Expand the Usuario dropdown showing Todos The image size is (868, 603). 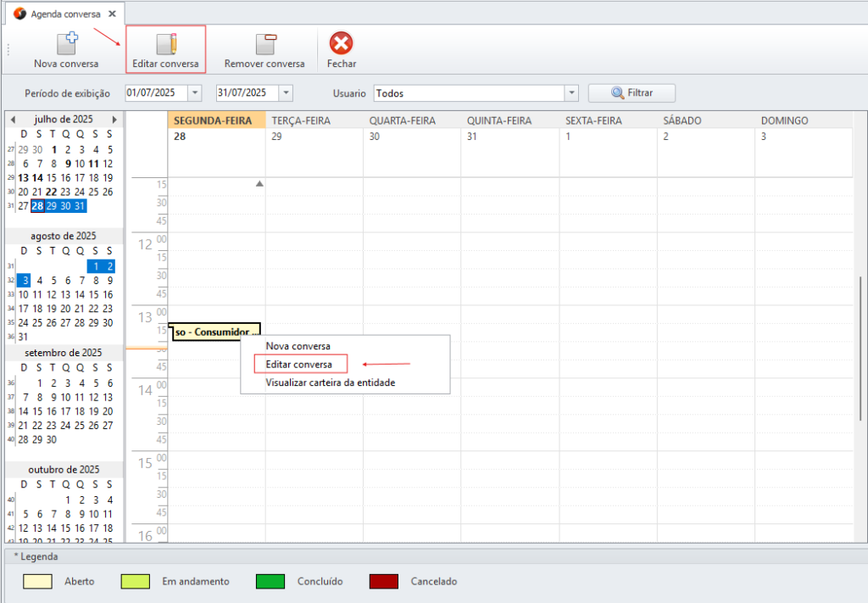(571, 93)
